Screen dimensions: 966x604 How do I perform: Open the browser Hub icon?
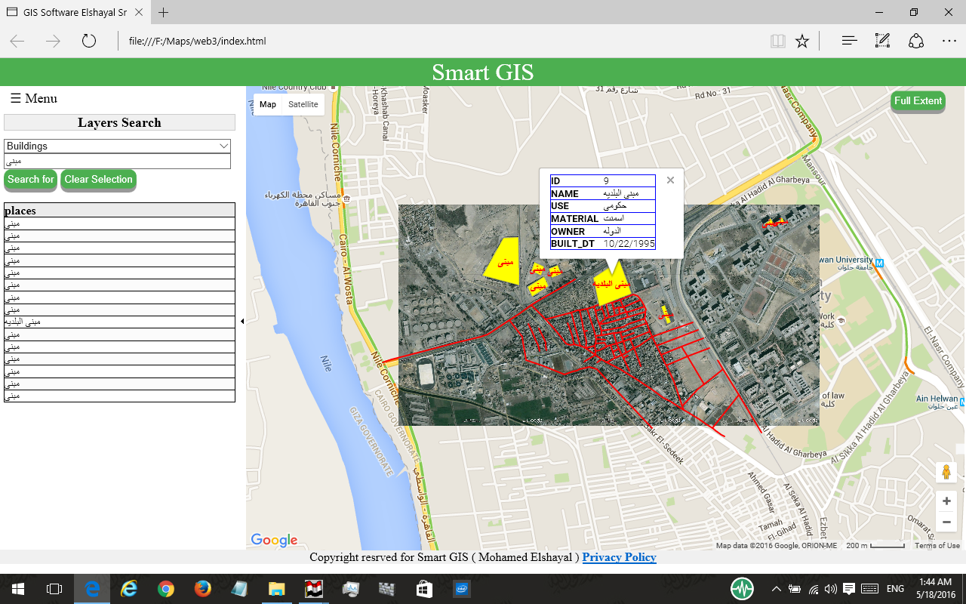(x=849, y=41)
